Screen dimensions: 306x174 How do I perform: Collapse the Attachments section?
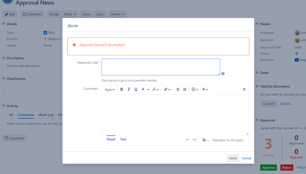click(x=4, y=79)
